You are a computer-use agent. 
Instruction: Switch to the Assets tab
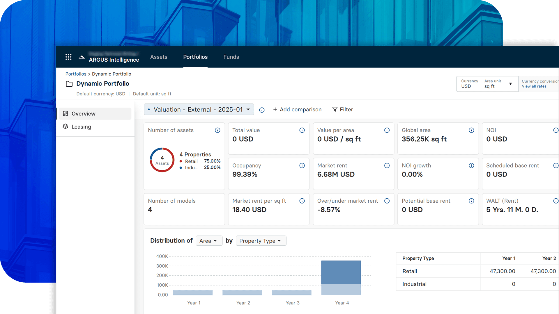(x=159, y=57)
